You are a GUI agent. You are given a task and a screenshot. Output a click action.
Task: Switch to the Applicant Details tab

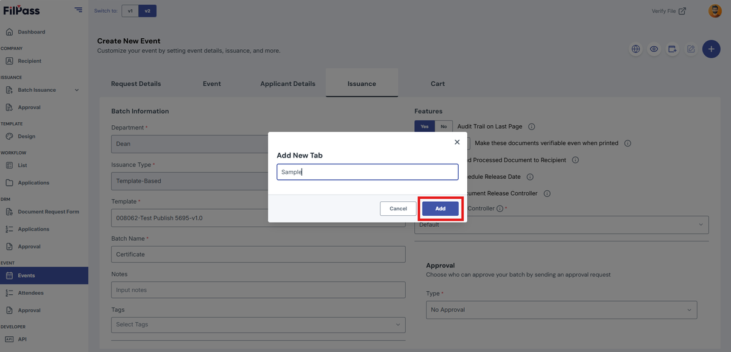288,83
